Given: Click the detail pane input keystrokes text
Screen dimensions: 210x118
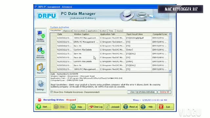Looking at the screenshot, I should coord(105,86).
